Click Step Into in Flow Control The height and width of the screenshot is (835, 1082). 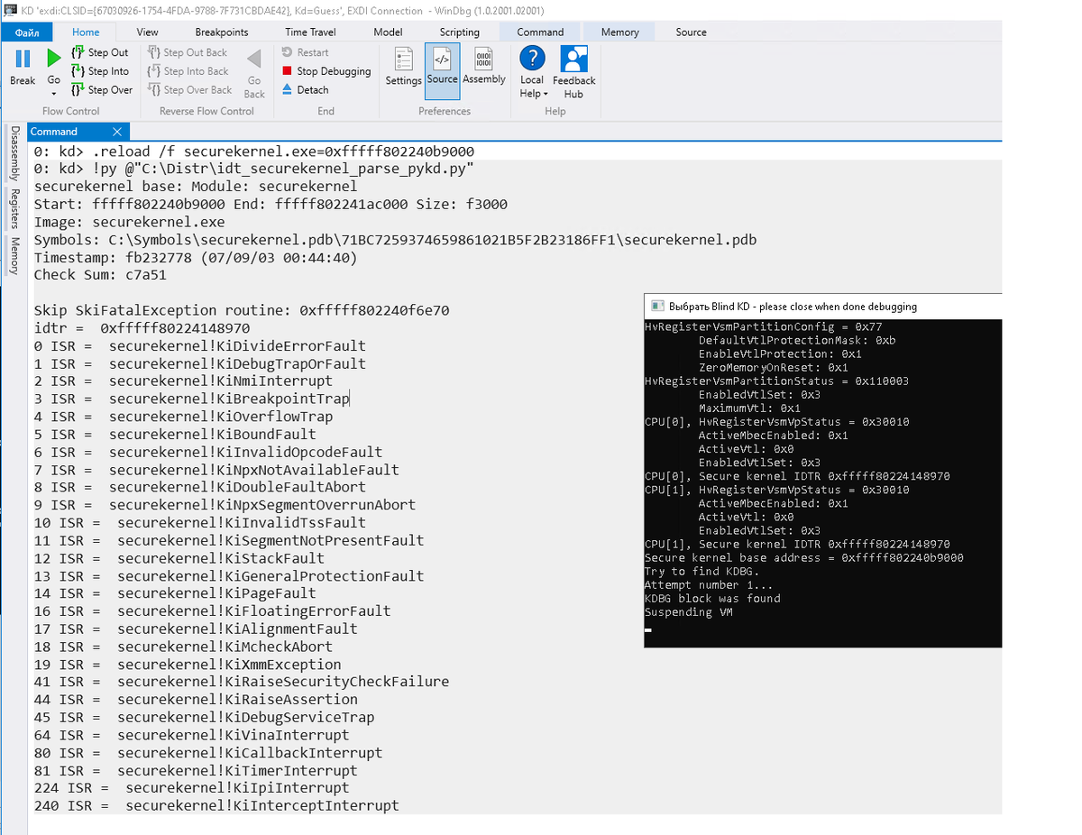click(100, 71)
